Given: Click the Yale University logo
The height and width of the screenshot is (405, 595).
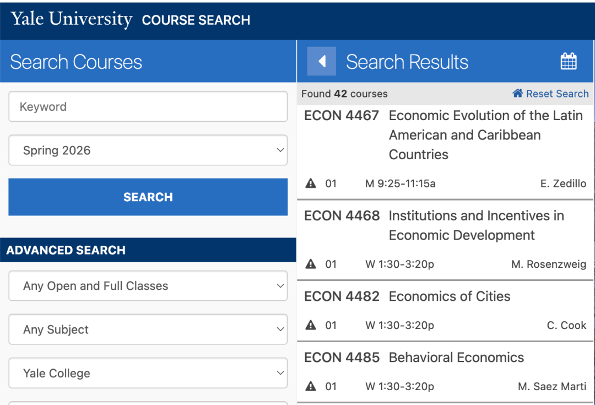Looking at the screenshot, I should [71, 19].
